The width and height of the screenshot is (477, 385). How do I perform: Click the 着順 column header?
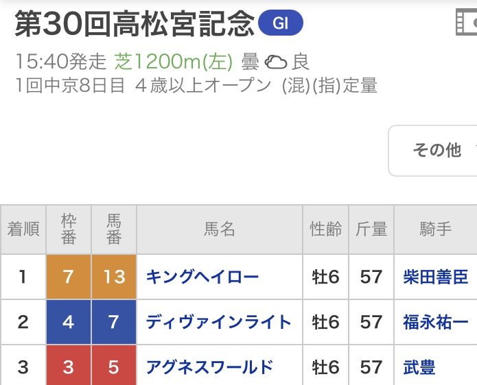point(23,229)
